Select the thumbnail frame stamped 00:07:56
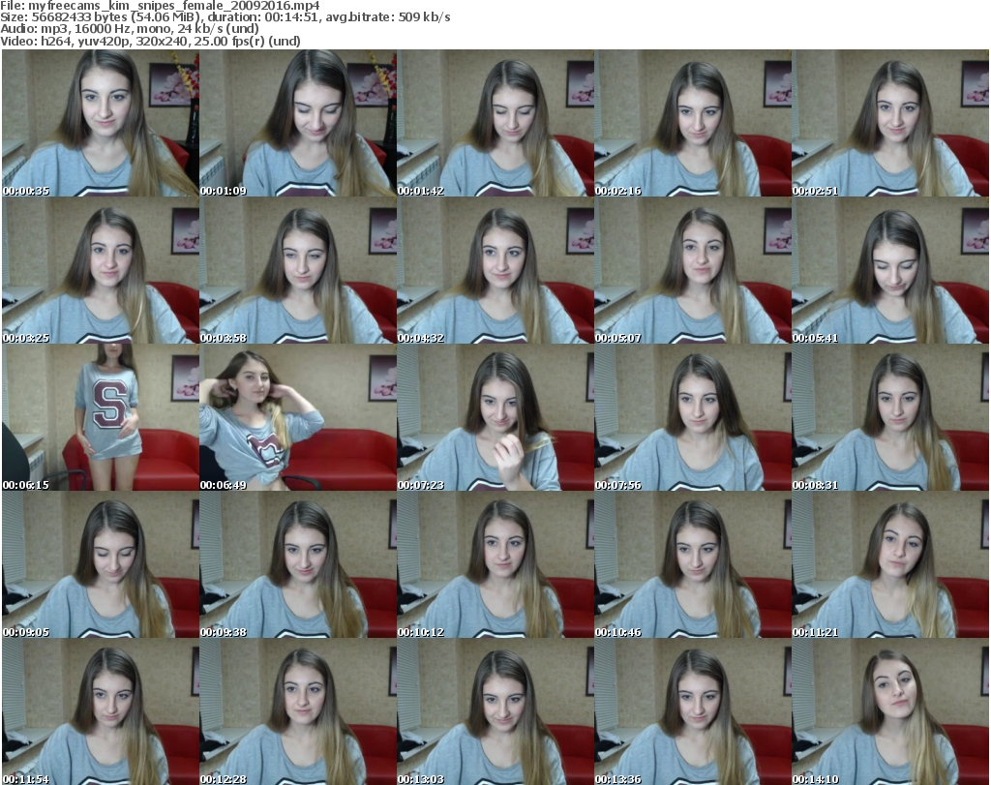Screen dimensions: 991x785 (x=693, y=418)
